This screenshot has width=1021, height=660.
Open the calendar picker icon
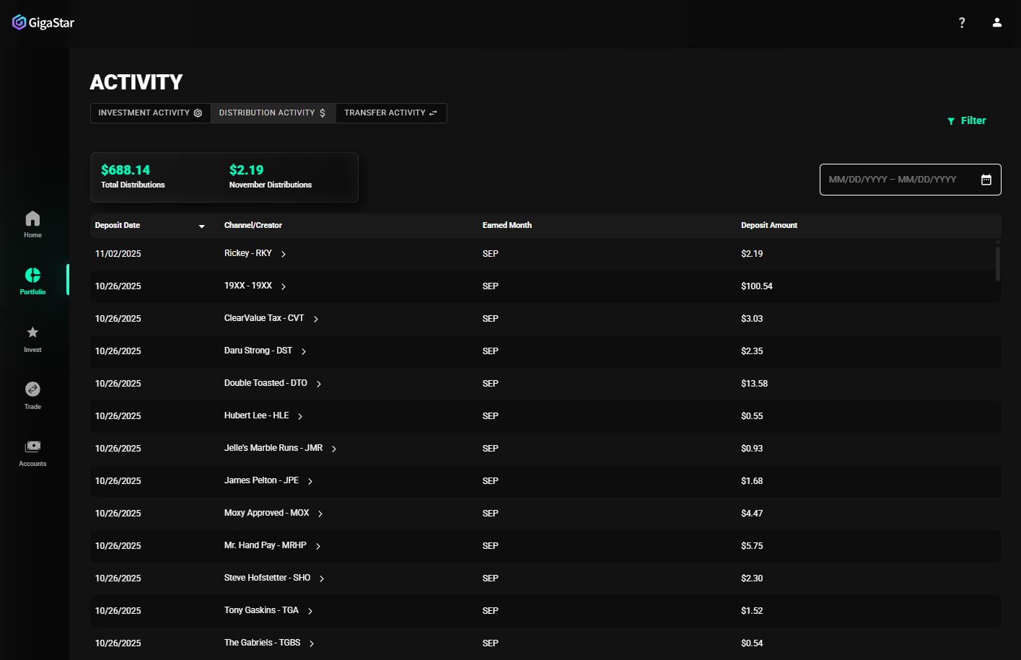(986, 179)
